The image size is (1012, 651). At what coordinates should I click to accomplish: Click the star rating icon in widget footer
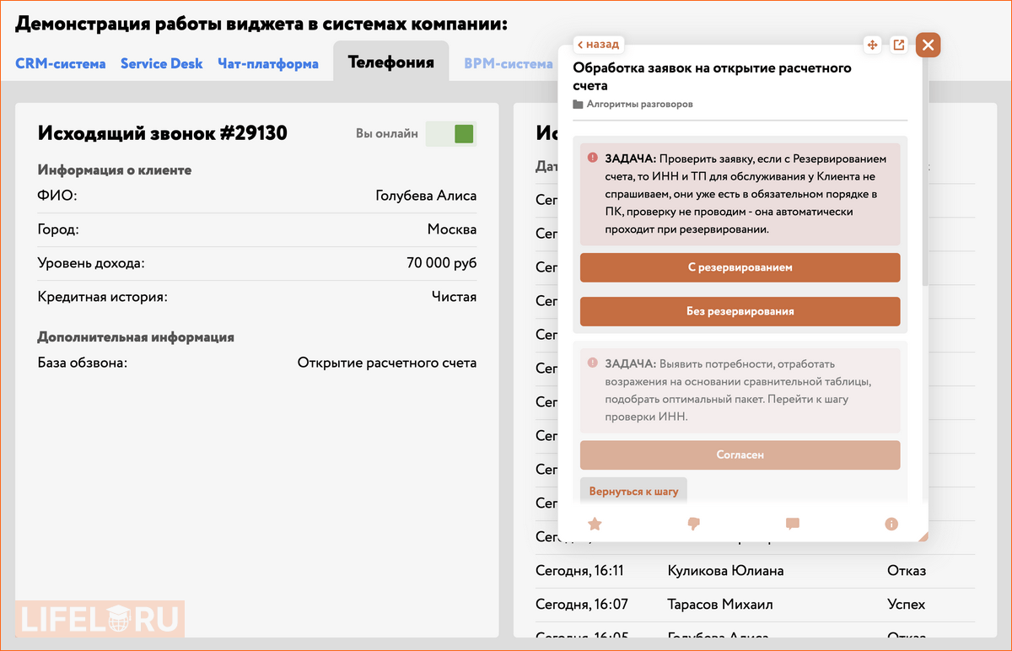[x=595, y=524]
